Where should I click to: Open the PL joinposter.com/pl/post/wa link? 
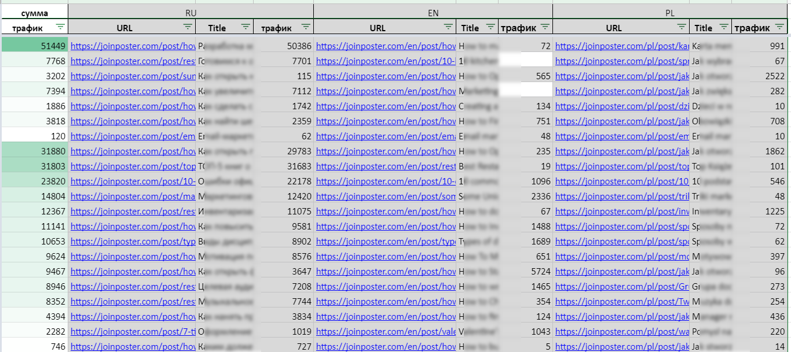[x=622, y=331]
